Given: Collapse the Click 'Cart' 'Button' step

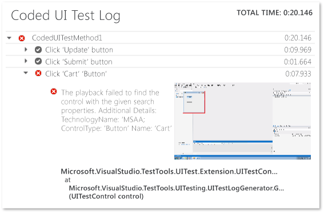Looking at the screenshot, I should point(26,73).
